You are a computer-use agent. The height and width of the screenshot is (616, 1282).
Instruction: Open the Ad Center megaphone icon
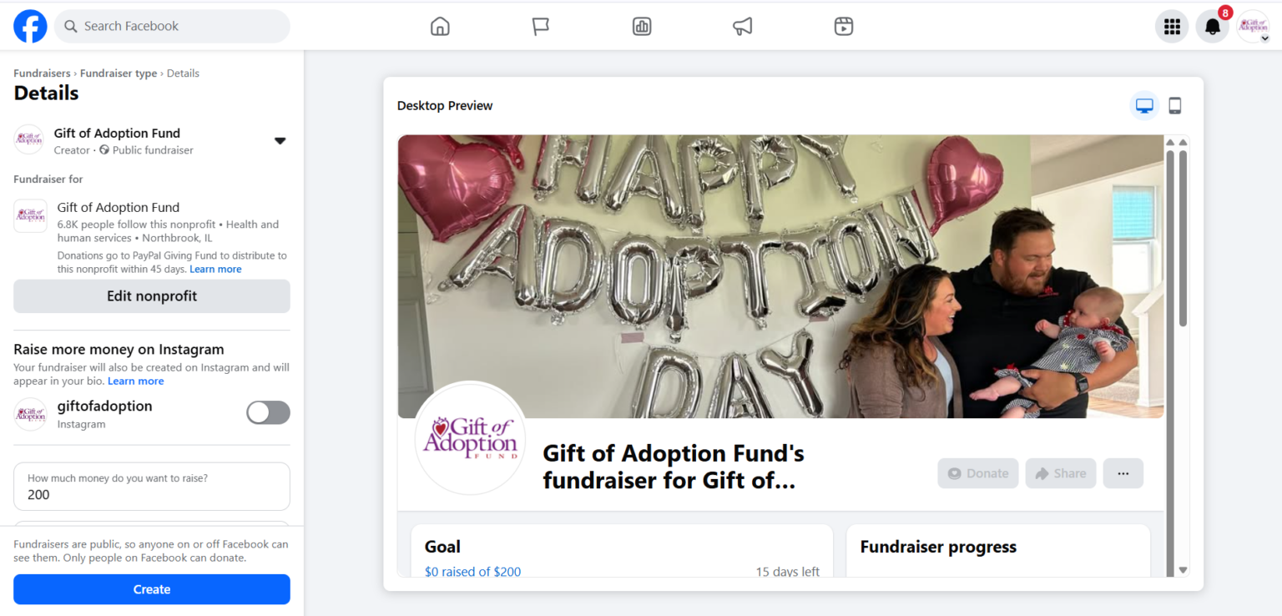(742, 27)
